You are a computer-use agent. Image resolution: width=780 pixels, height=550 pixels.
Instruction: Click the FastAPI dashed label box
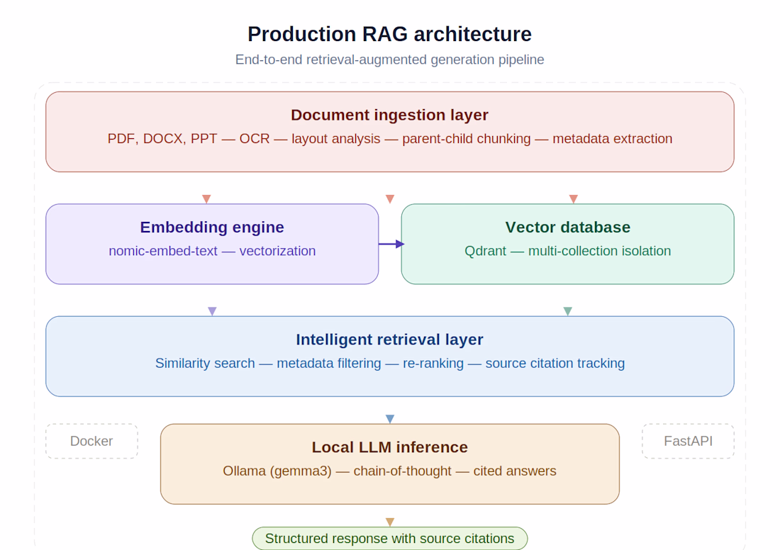click(x=688, y=441)
